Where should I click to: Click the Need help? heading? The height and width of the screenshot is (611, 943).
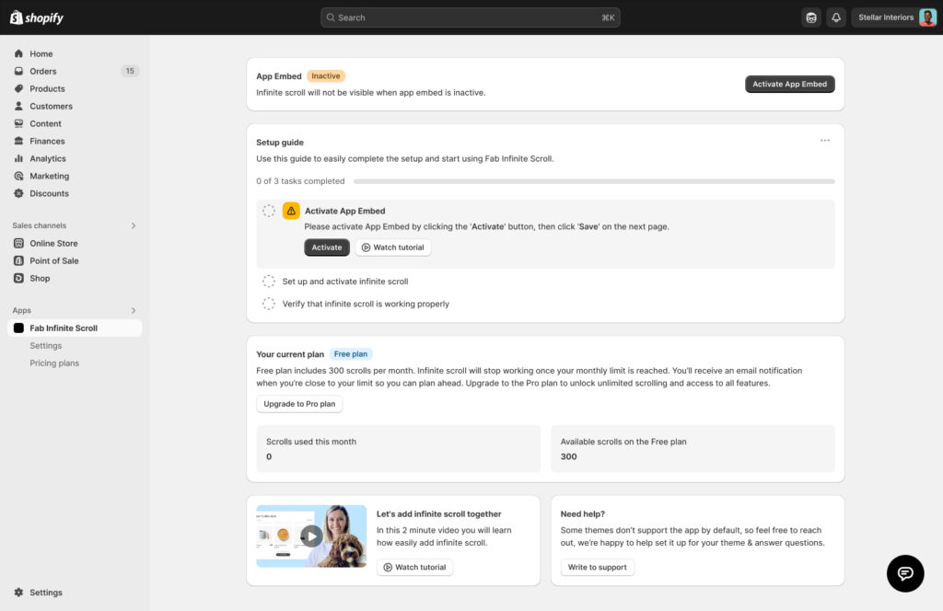click(583, 513)
